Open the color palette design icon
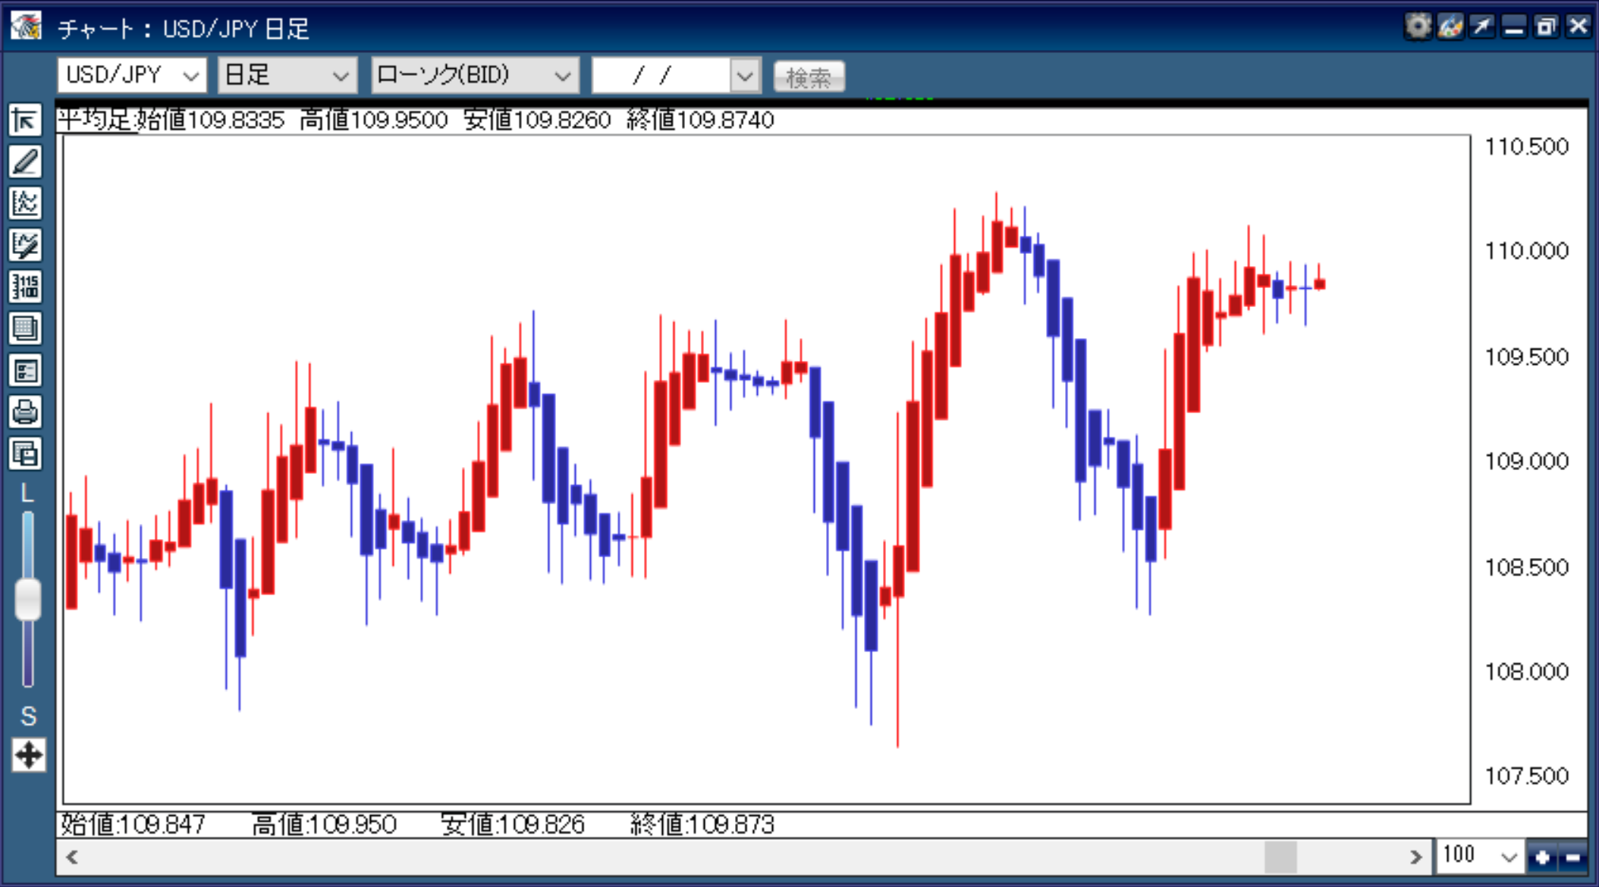Viewport: 1599px width, 887px height. tap(1450, 27)
